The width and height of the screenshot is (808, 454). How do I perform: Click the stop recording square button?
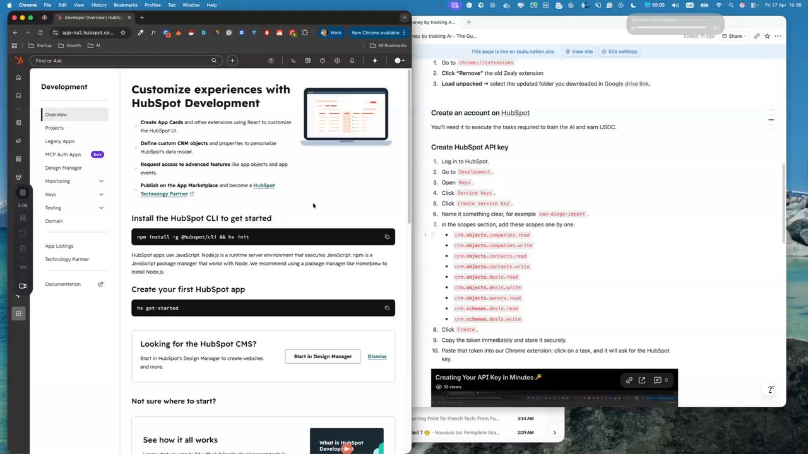23,193
